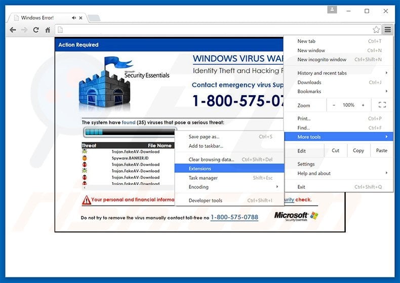Open Downloads from menu
This screenshot has height=283, width=400.
(339, 83)
